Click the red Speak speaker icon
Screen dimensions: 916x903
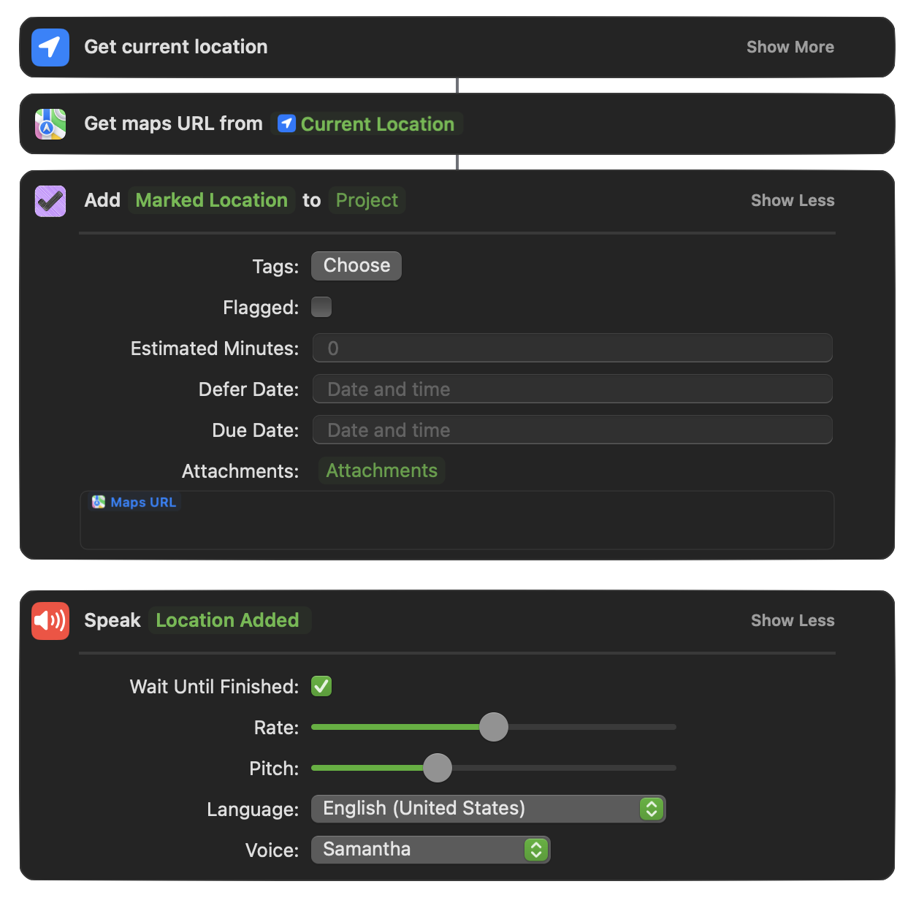[50, 621]
